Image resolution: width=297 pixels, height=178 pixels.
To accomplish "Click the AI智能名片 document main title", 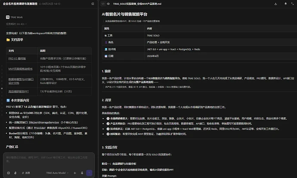I will coord(124,14).
